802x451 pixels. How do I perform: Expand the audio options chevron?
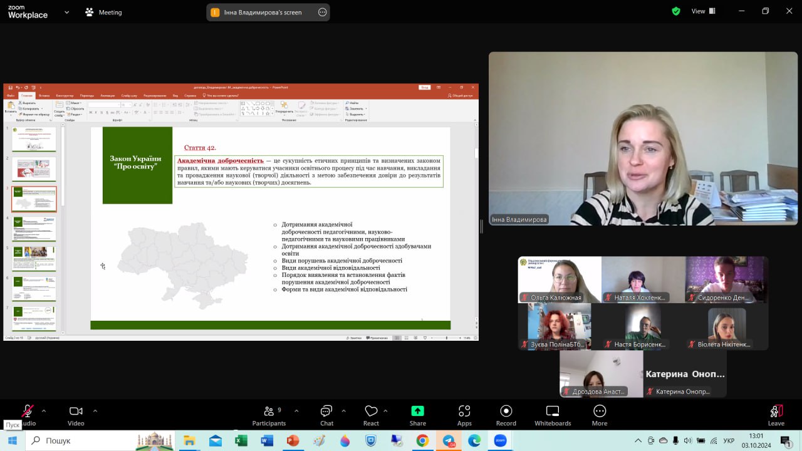44,411
